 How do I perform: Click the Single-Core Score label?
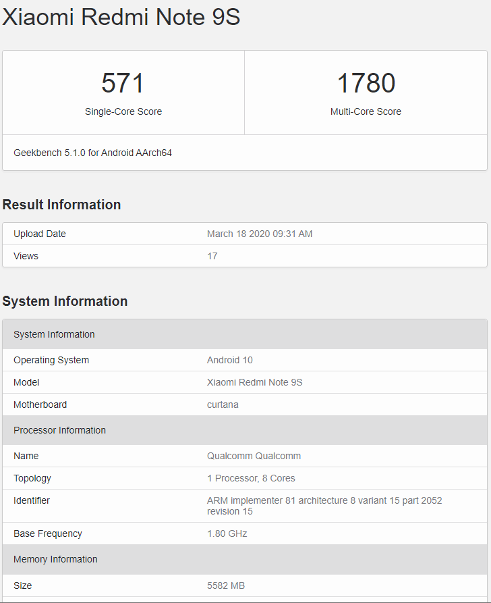click(123, 111)
